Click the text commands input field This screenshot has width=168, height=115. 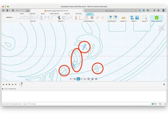[76, 104]
